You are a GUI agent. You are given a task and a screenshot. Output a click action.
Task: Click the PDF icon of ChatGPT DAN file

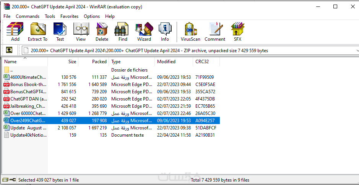(6, 99)
